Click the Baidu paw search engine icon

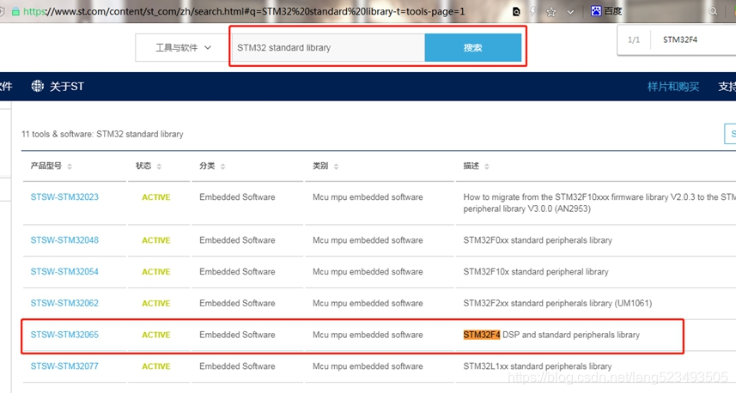tap(596, 11)
